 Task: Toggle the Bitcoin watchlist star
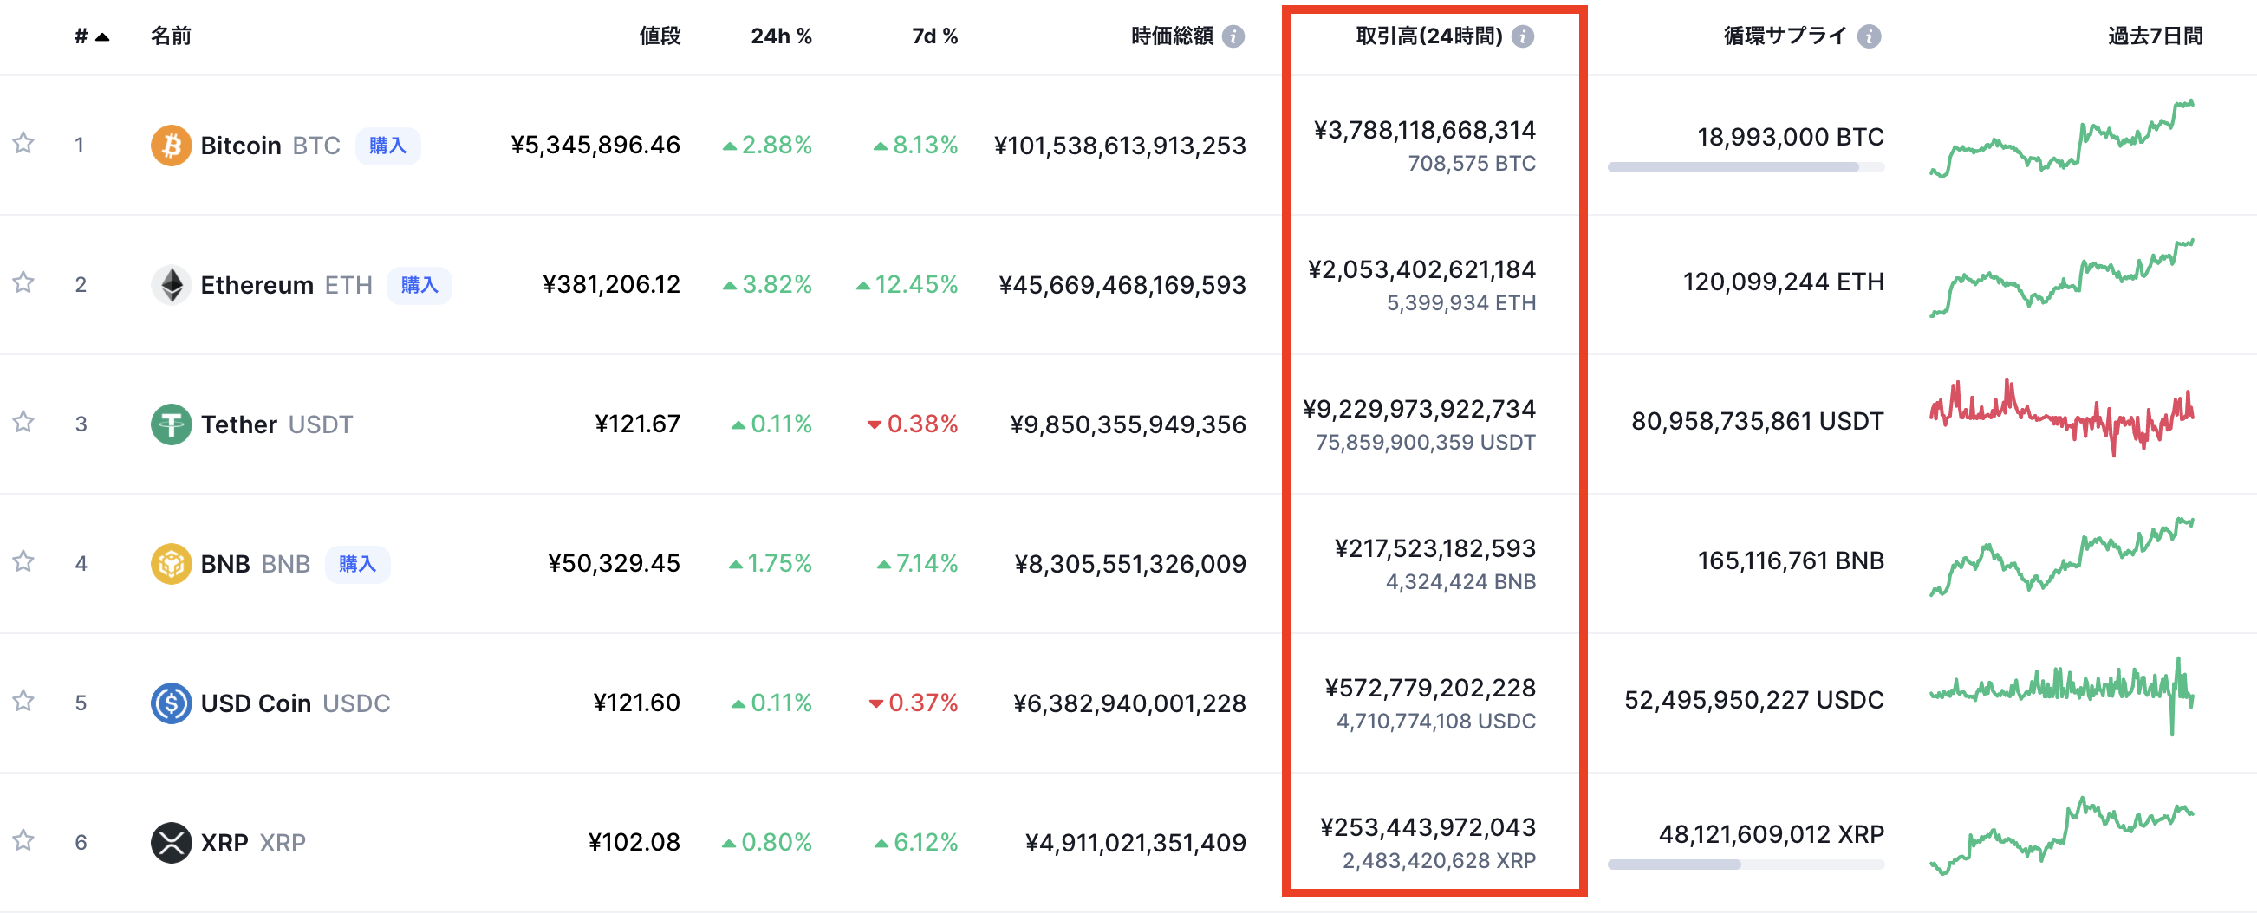[x=23, y=143]
